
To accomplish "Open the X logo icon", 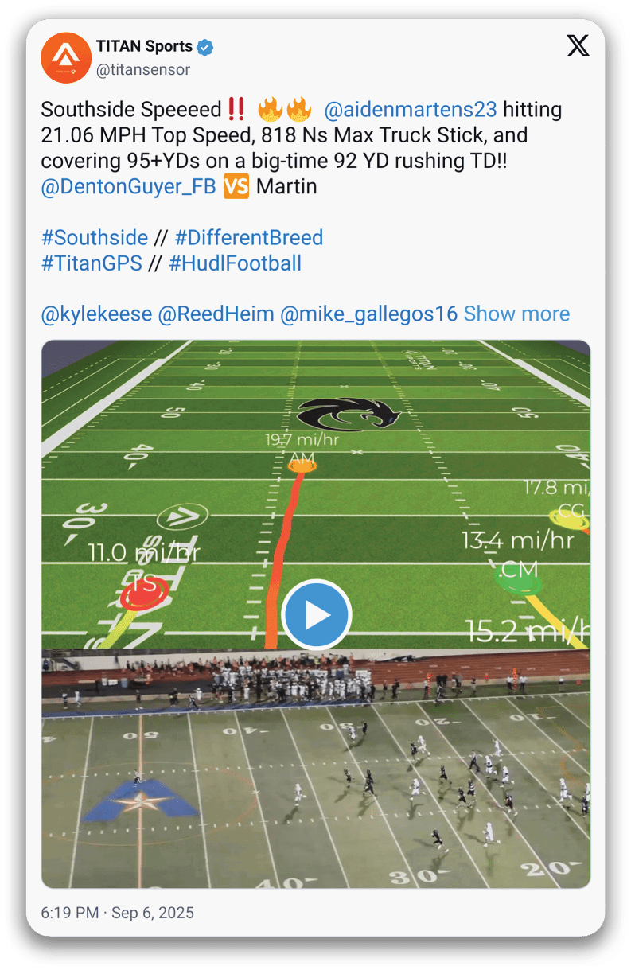I will coord(578,46).
